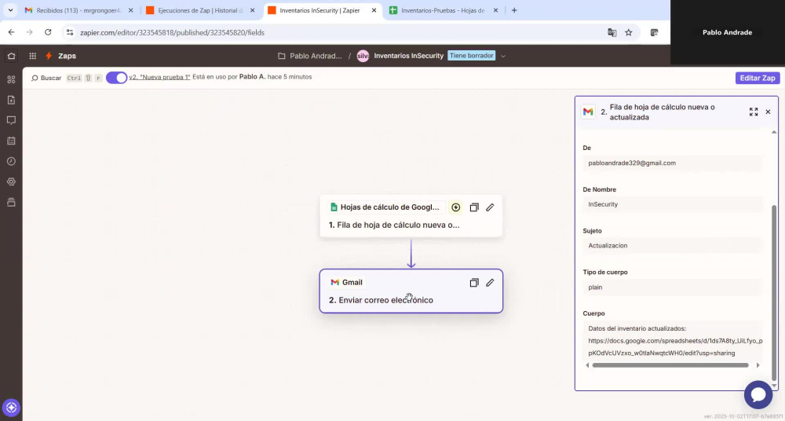Open the v2 "Nueva prueba 1" version link
The width and height of the screenshot is (785, 421).
(x=159, y=77)
